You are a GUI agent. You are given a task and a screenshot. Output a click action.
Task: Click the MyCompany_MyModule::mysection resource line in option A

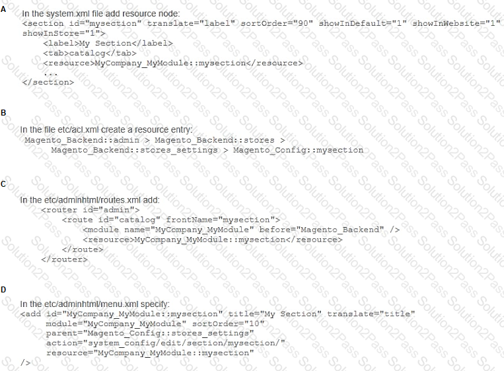173,63
